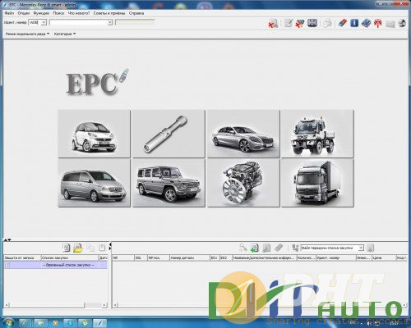The height and width of the screenshot is (328, 411).
Task: Click the transfer list icon left of dropdown
Action: [295, 248]
